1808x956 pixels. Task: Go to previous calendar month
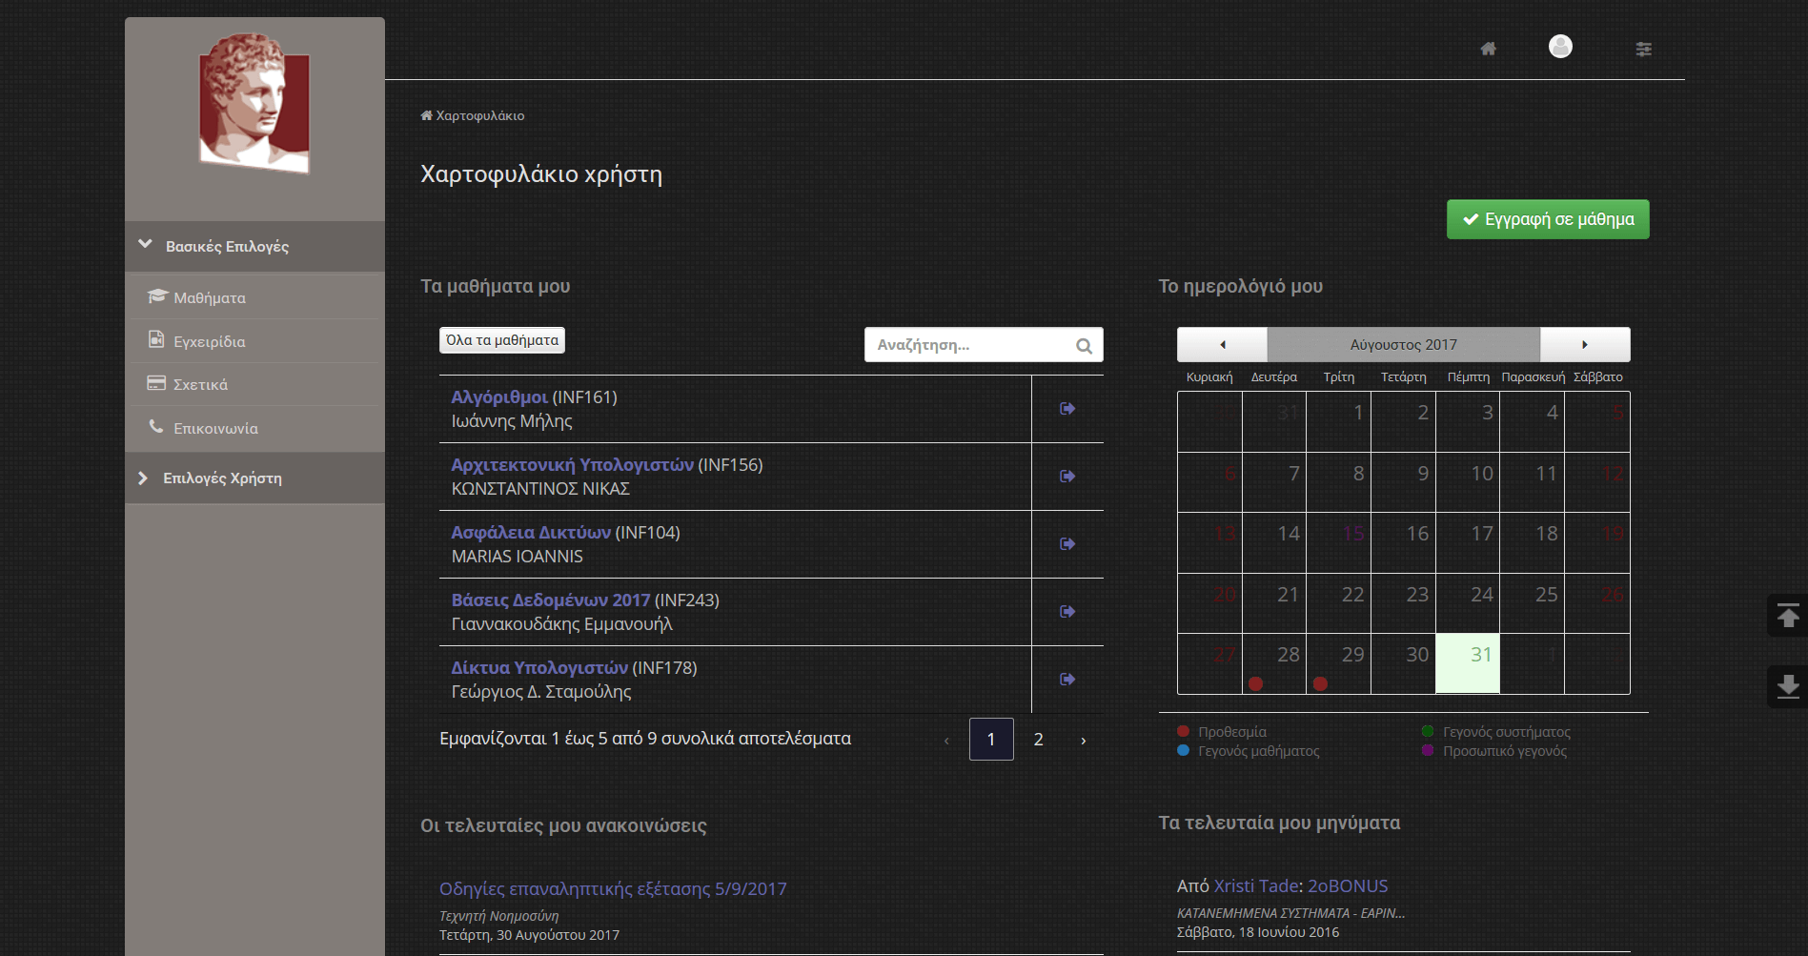1223,345
